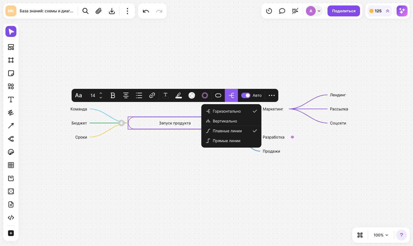Open the document tool in sidebar
This screenshot has height=246, width=413.
11,204
